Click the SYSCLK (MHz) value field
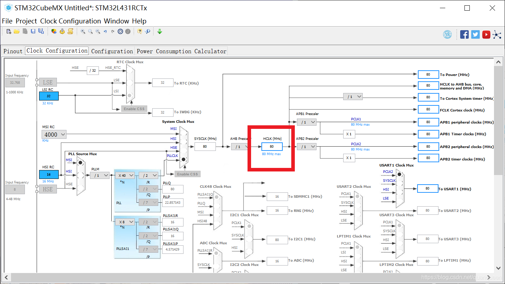The image size is (505, 284). (x=205, y=146)
